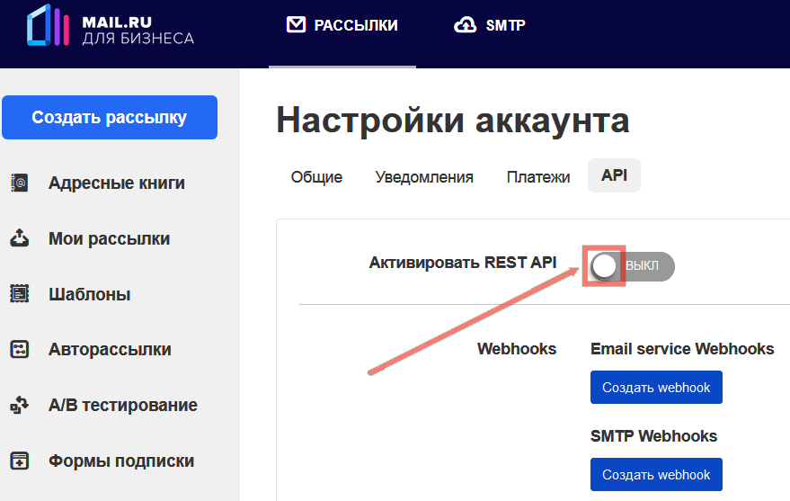Select the API settings tab
Image resolution: width=790 pixels, height=501 pixels.
click(x=614, y=175)
